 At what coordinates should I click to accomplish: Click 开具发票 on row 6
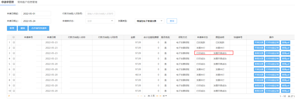pos(259,69)
